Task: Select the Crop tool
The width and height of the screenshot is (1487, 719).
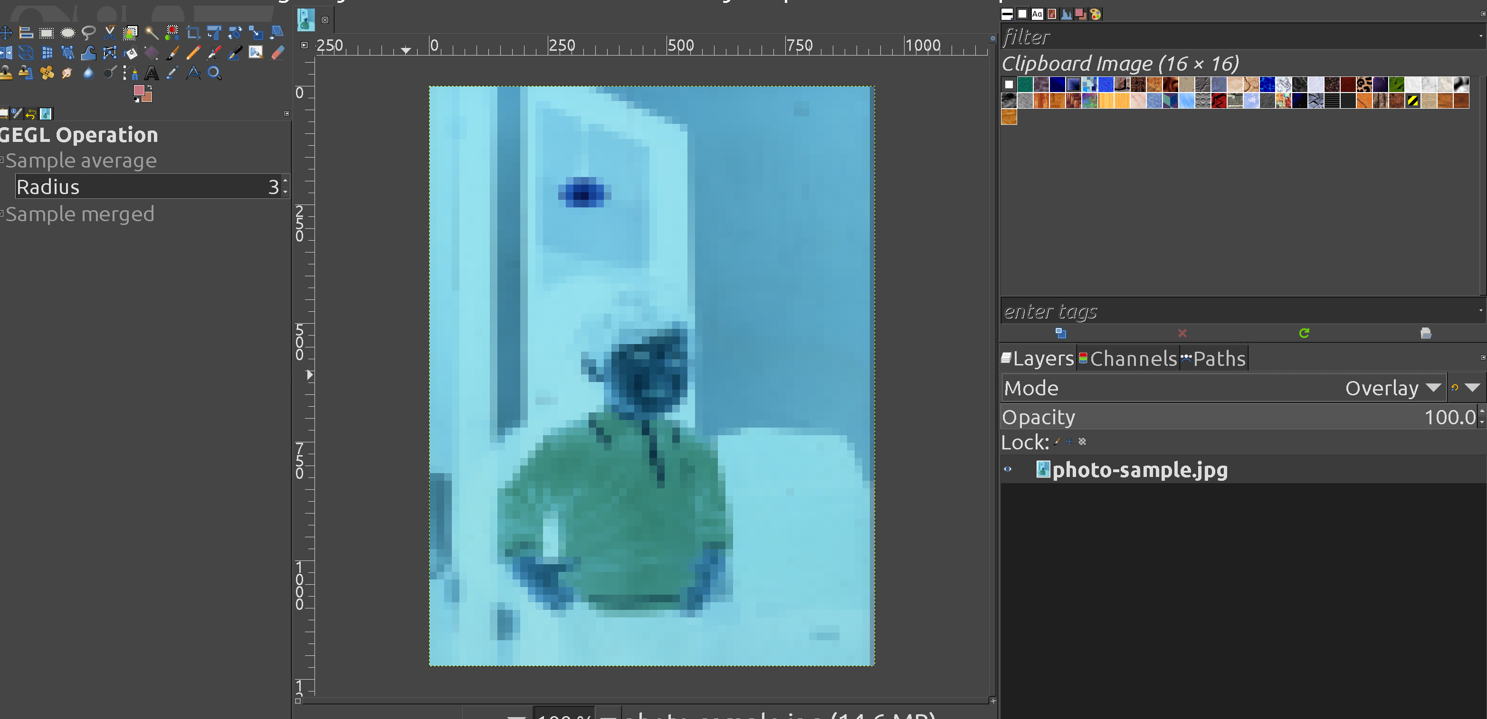Action: 193,33
